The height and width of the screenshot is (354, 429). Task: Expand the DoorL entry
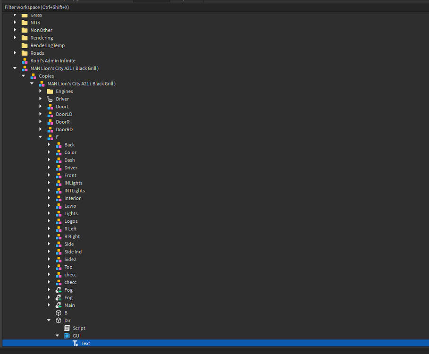pyautogui.click(x=40, y=106)
